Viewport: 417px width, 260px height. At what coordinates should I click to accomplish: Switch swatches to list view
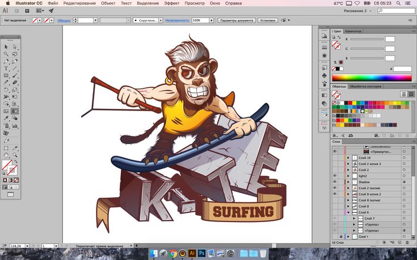(x=404, y=94)
